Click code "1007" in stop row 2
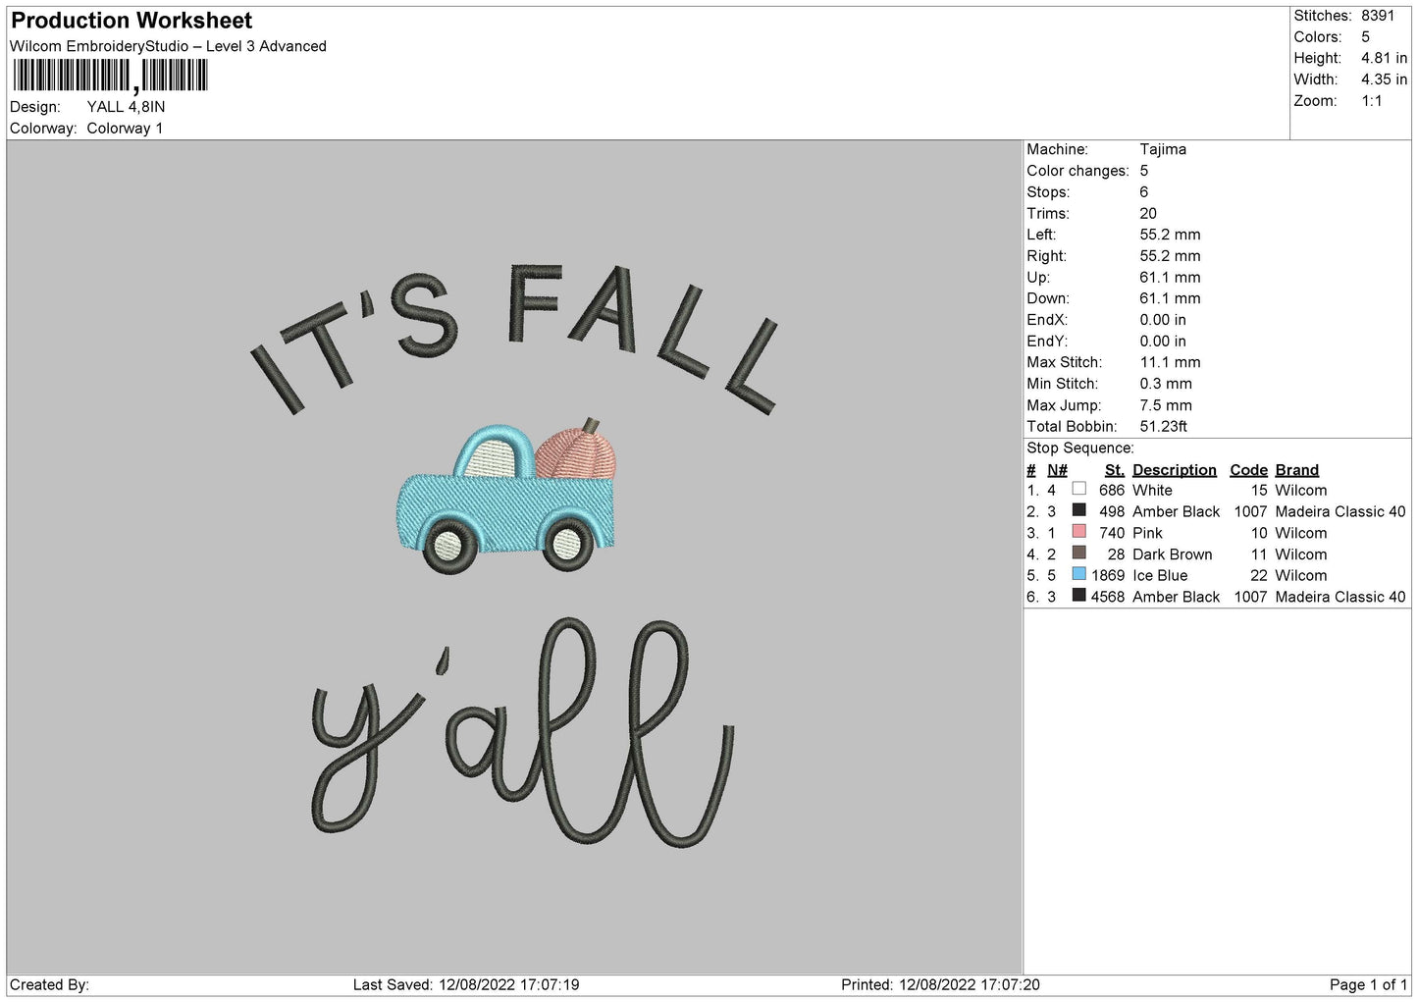Screen dimensions: 1418x1002 click(x=1250, y=512)
